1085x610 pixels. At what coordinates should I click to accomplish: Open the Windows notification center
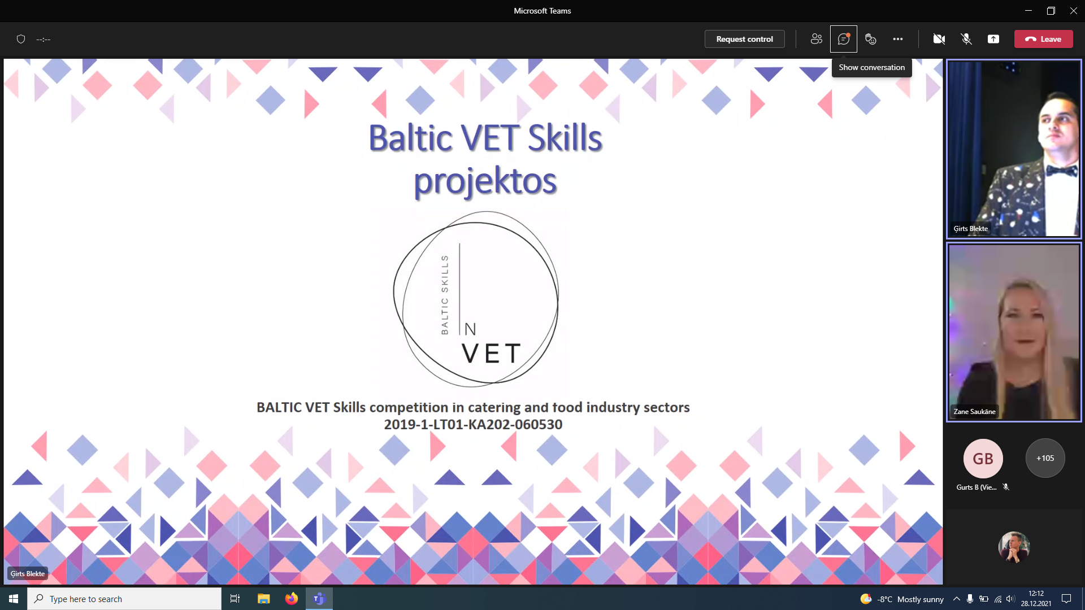(x=1066, y=599)
